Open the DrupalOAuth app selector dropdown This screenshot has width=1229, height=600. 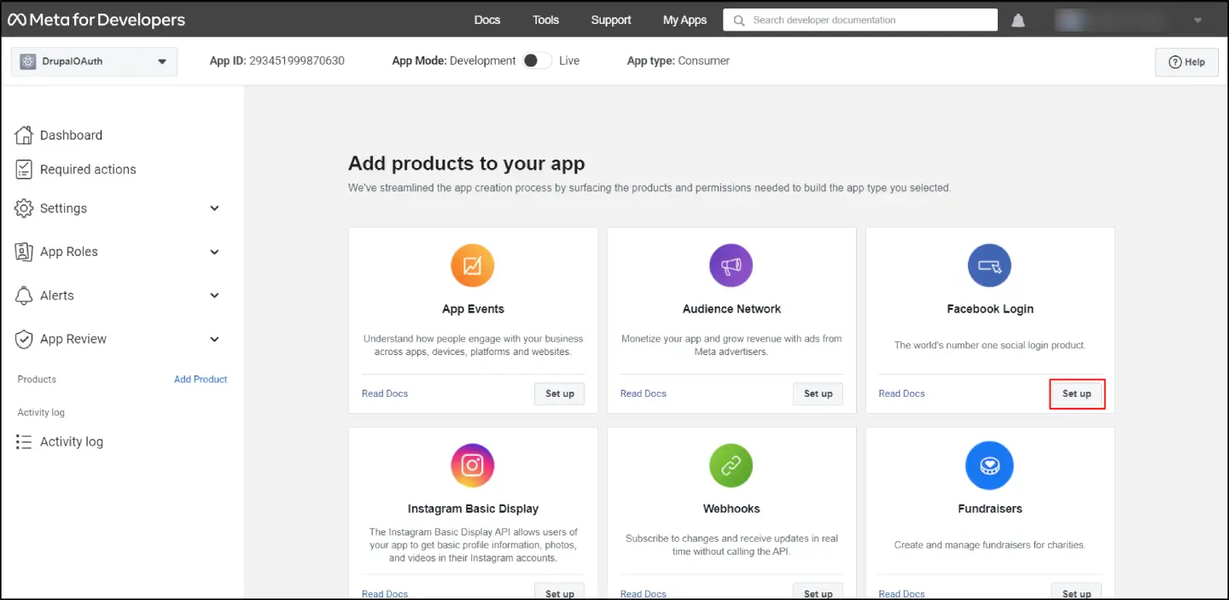pos(94,61)
